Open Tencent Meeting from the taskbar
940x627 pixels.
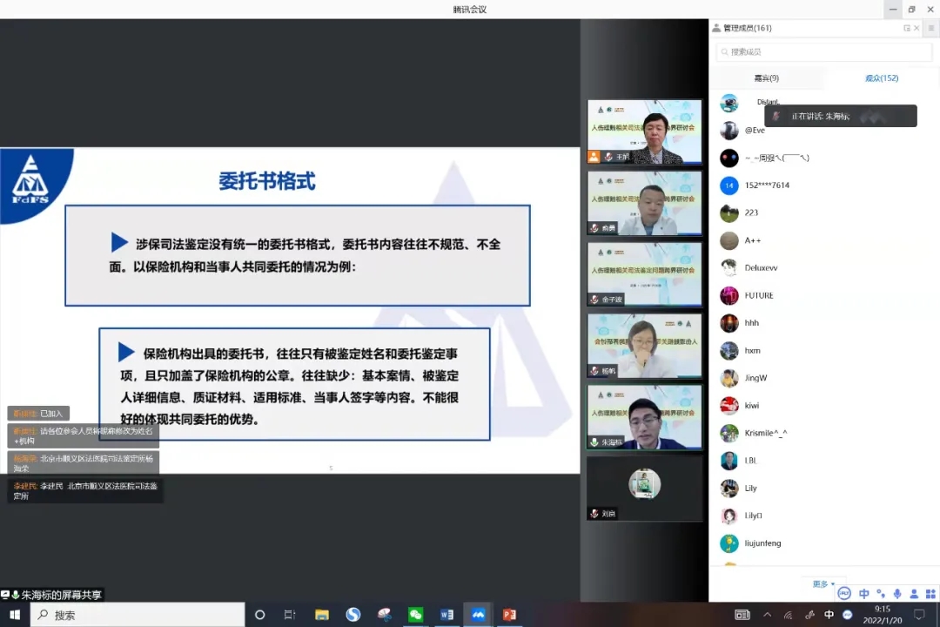point(478,615)
